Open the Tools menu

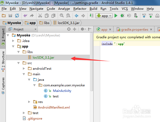(x=114, y=9)
